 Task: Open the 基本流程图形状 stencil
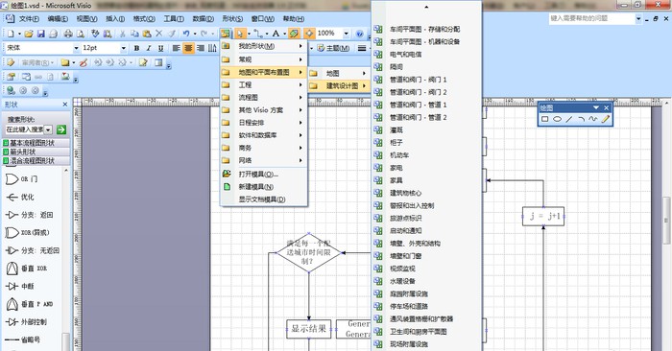coord(36,143)
